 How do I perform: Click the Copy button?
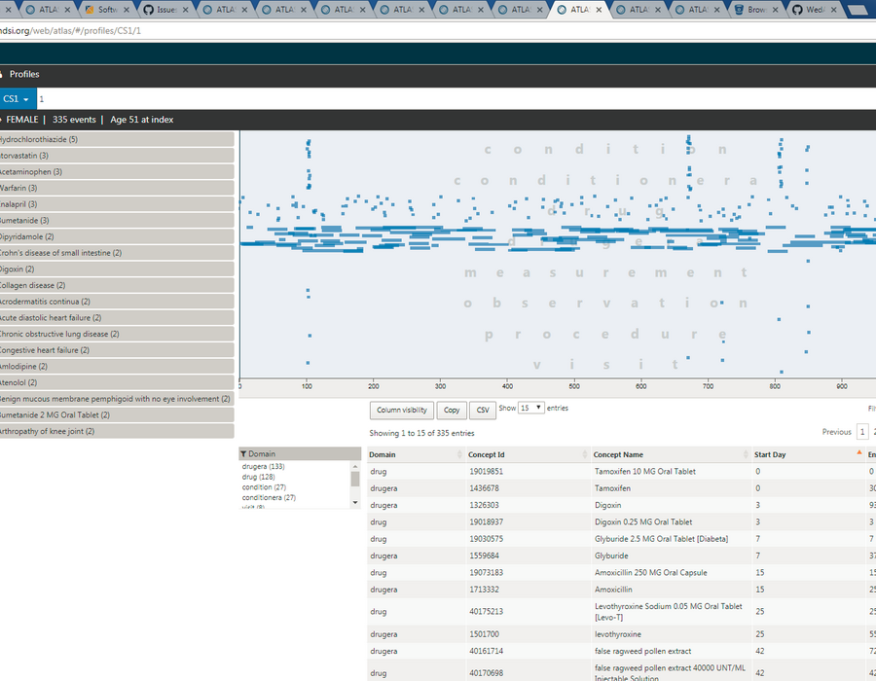(452, 411)
